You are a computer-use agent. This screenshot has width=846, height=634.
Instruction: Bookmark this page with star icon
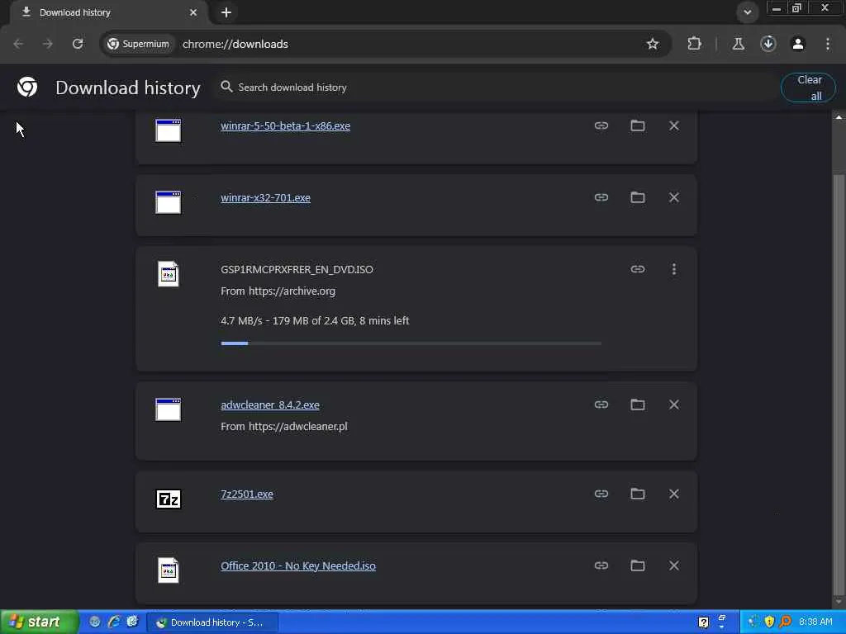tap(653, 44)
